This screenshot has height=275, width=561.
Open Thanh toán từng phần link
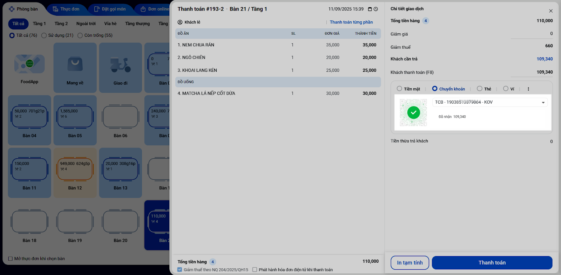tap(351, 22)
